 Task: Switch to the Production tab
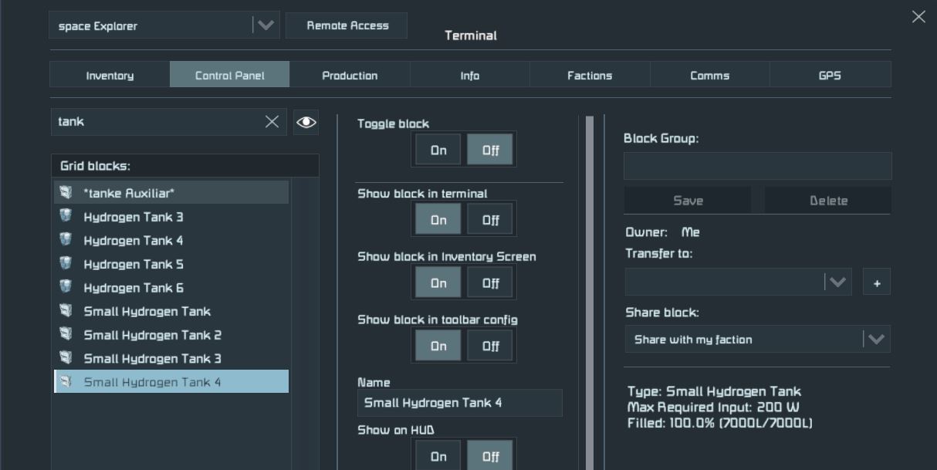pyautogui.click(x=350, y=76)
